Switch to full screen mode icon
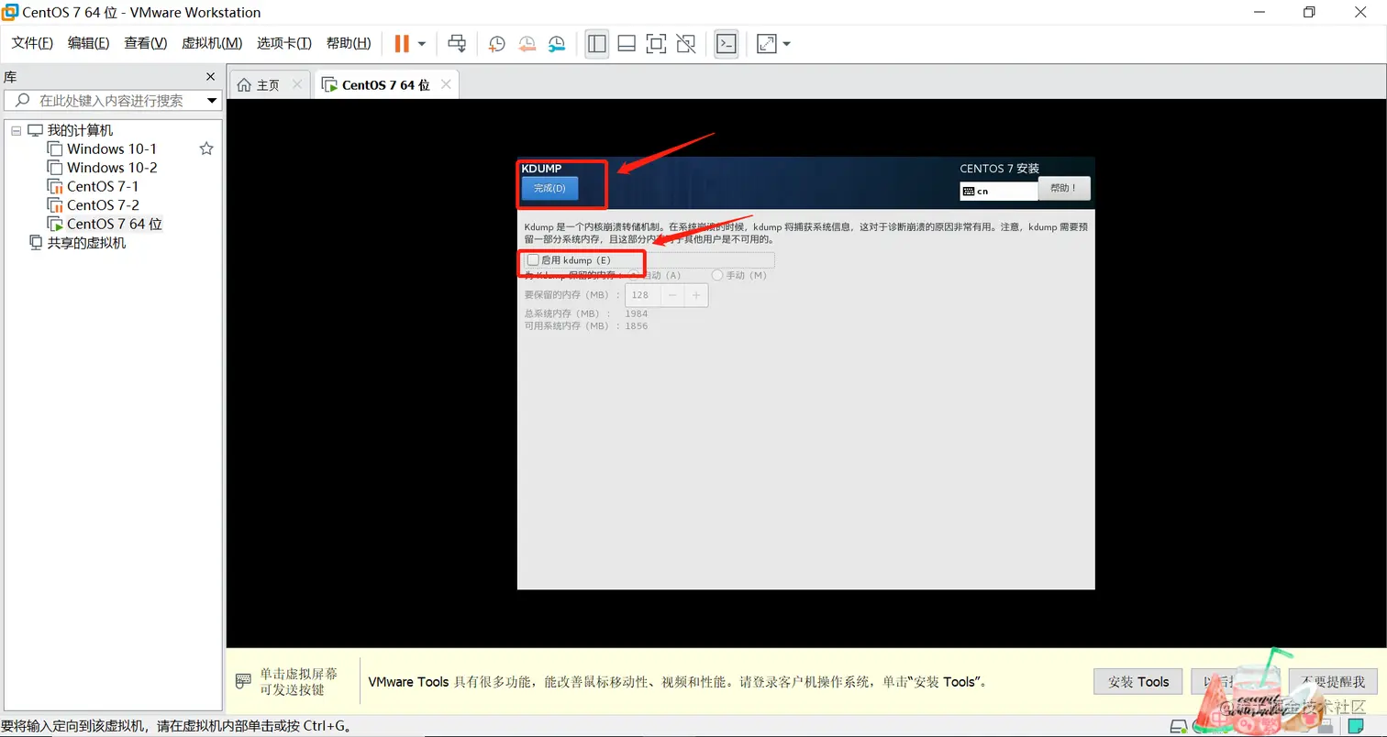Image resolution: width=1387 pixels, height=737 pixels. click(656, 43)
